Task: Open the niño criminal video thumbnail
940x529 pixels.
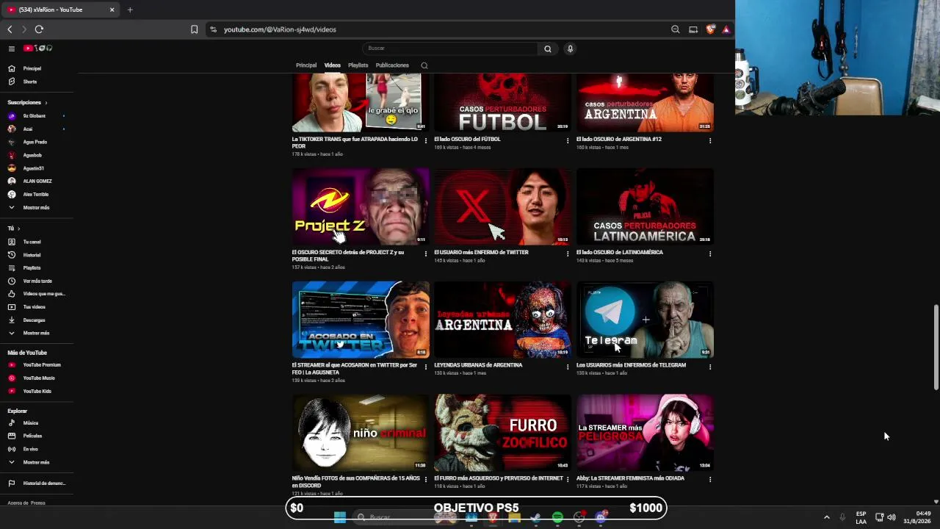Action: 361,433
